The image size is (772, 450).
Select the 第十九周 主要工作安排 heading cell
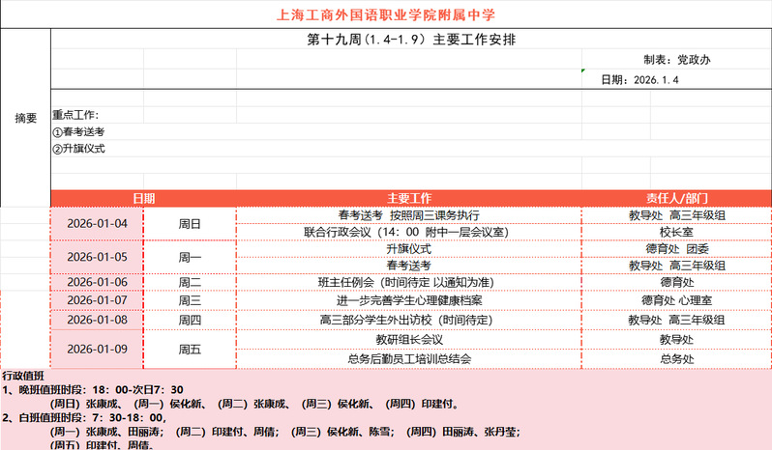pos(409,40)
